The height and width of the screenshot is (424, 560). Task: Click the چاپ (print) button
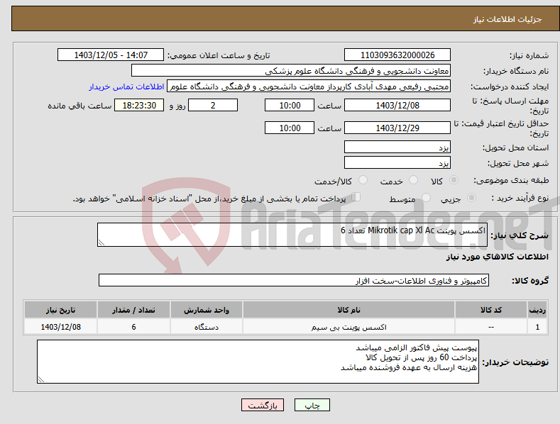[x=312, y=405]
